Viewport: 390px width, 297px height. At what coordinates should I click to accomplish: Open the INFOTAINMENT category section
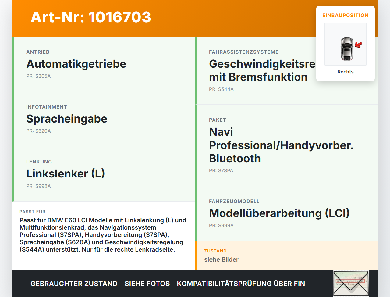click(x=47, y=107)
